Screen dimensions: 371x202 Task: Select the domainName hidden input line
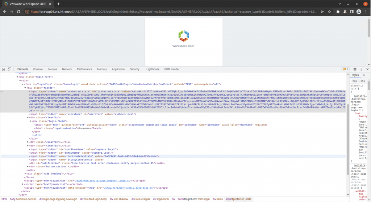coord(71,153)
